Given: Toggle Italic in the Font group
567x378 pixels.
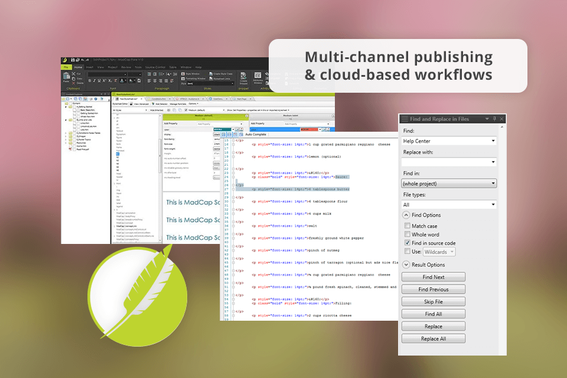Looking at the screenshot, I should click(94, 81).
